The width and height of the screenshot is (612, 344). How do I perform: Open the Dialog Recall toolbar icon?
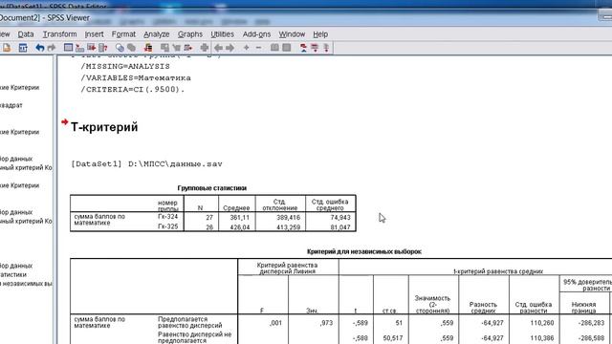pyautogui.click(x=23, y=48)
